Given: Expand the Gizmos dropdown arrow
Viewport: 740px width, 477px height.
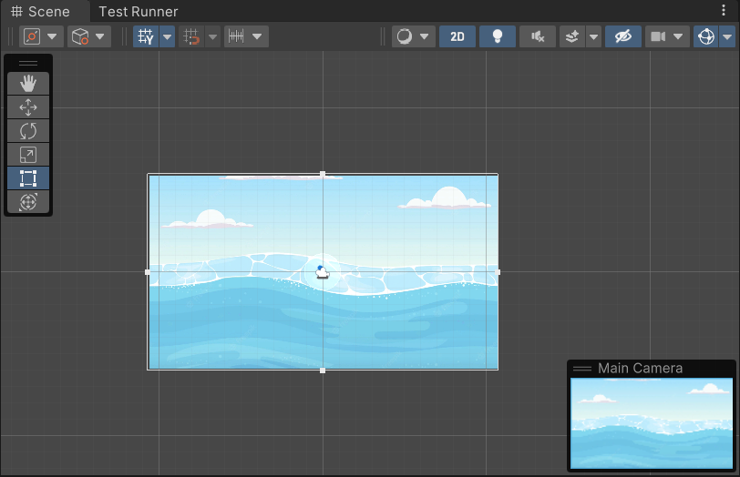Looking at the screenshot, I should point(727,36).
